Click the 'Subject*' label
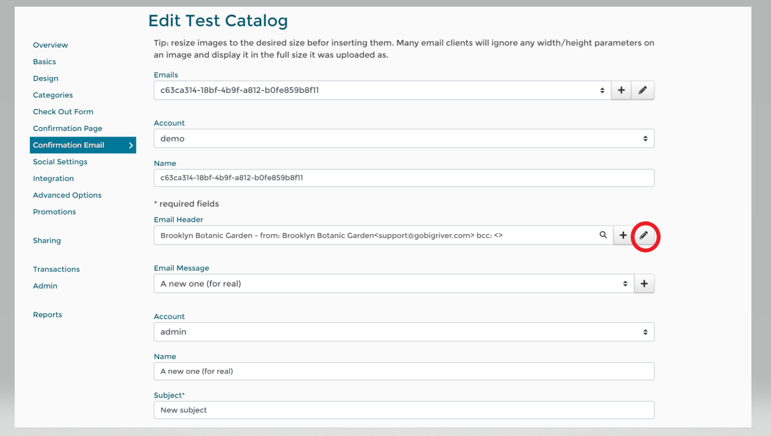The image size is (771, 436). pos(169,395)
